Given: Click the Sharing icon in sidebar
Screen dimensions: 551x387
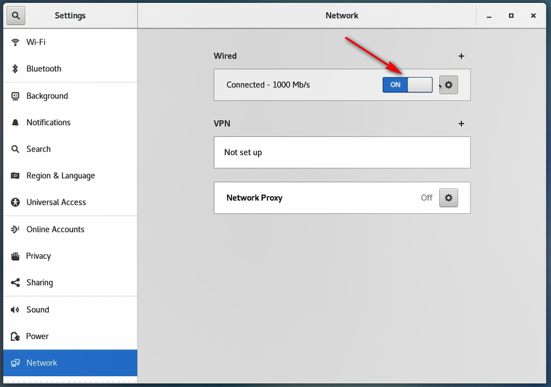Looking at the screenshot, I should tap(15, 283).
